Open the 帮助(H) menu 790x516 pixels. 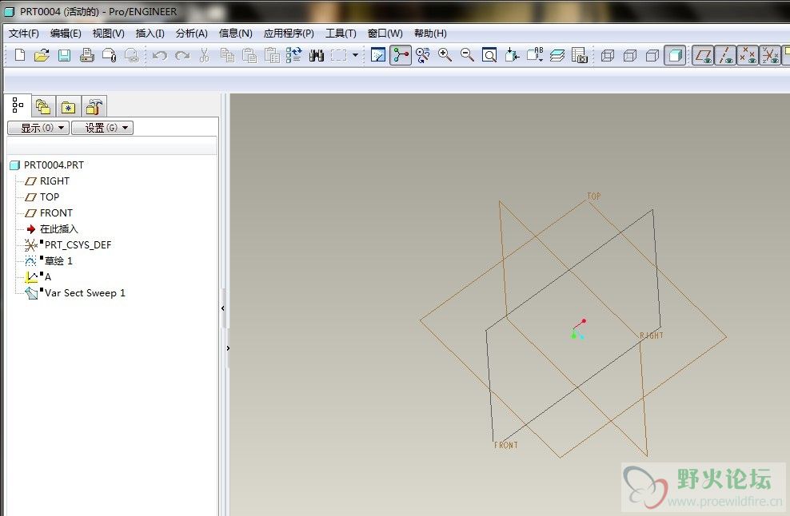pos(430,34)
